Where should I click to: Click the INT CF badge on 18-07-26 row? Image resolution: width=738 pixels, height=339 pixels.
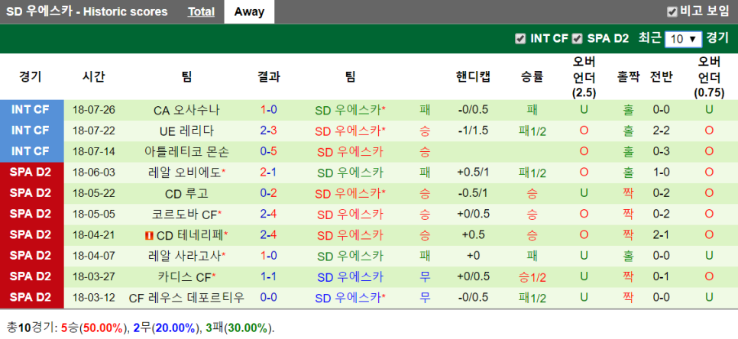point(31,110)
